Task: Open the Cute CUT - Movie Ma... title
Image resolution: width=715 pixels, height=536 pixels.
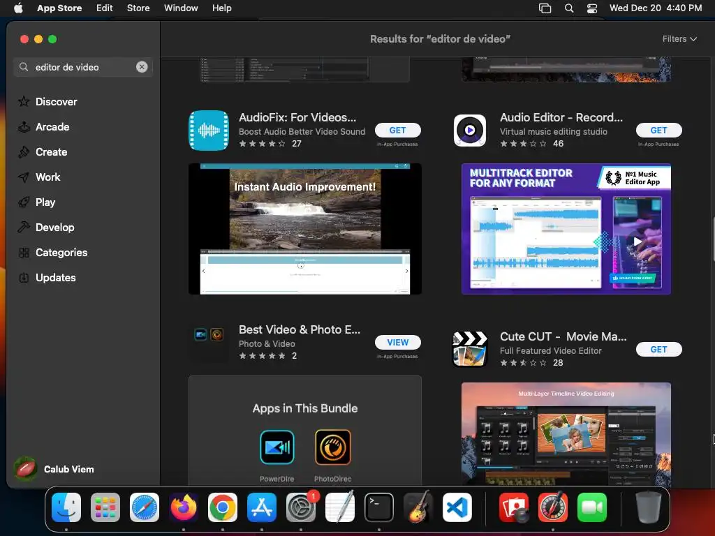Action: click(x=563, y=336)
